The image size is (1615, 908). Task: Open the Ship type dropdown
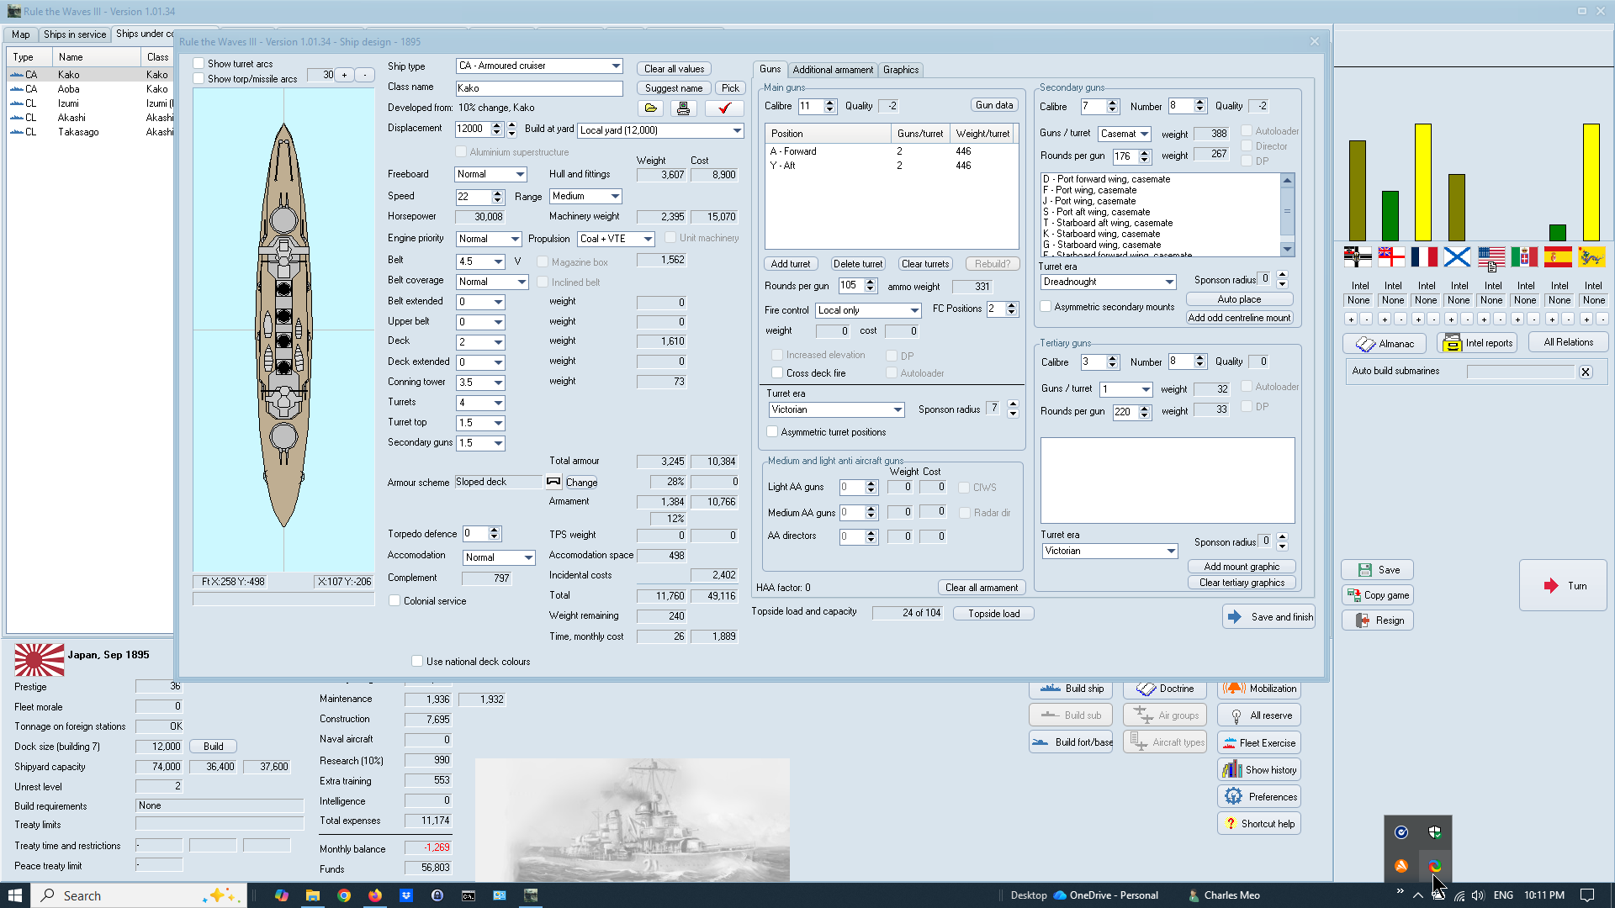[x=616, y=66]
